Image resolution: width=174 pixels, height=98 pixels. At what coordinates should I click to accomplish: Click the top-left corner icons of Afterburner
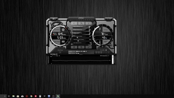54,19
